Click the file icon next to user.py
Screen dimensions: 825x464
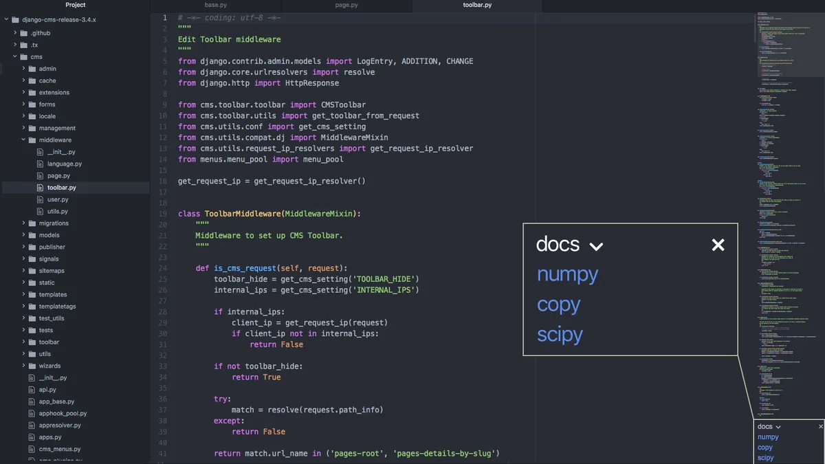pos(41,199)
